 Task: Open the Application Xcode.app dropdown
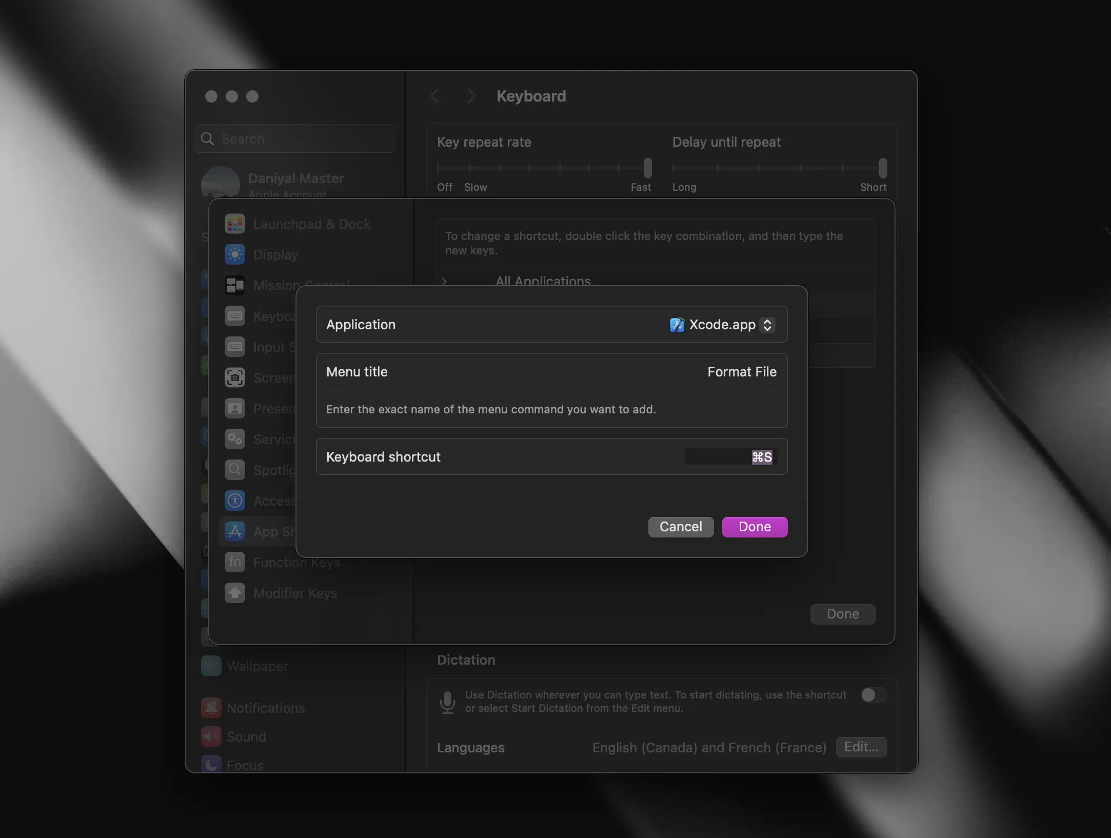(x=767, y=325)
